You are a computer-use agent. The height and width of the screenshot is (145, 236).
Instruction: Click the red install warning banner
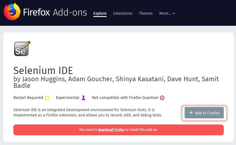(x=119, y=130)
